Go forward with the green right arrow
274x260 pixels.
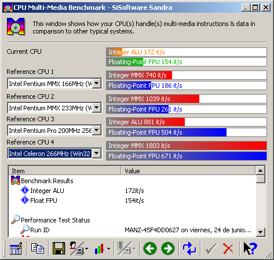[168, 248]
